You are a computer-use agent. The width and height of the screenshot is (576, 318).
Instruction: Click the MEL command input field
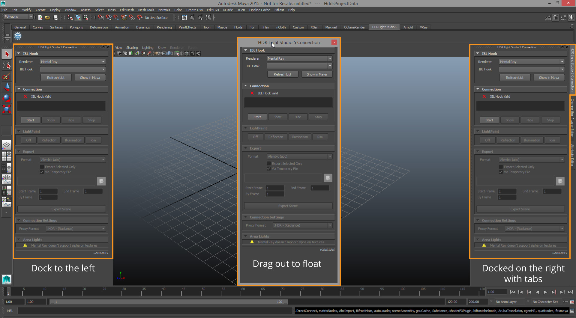(155, 311)
